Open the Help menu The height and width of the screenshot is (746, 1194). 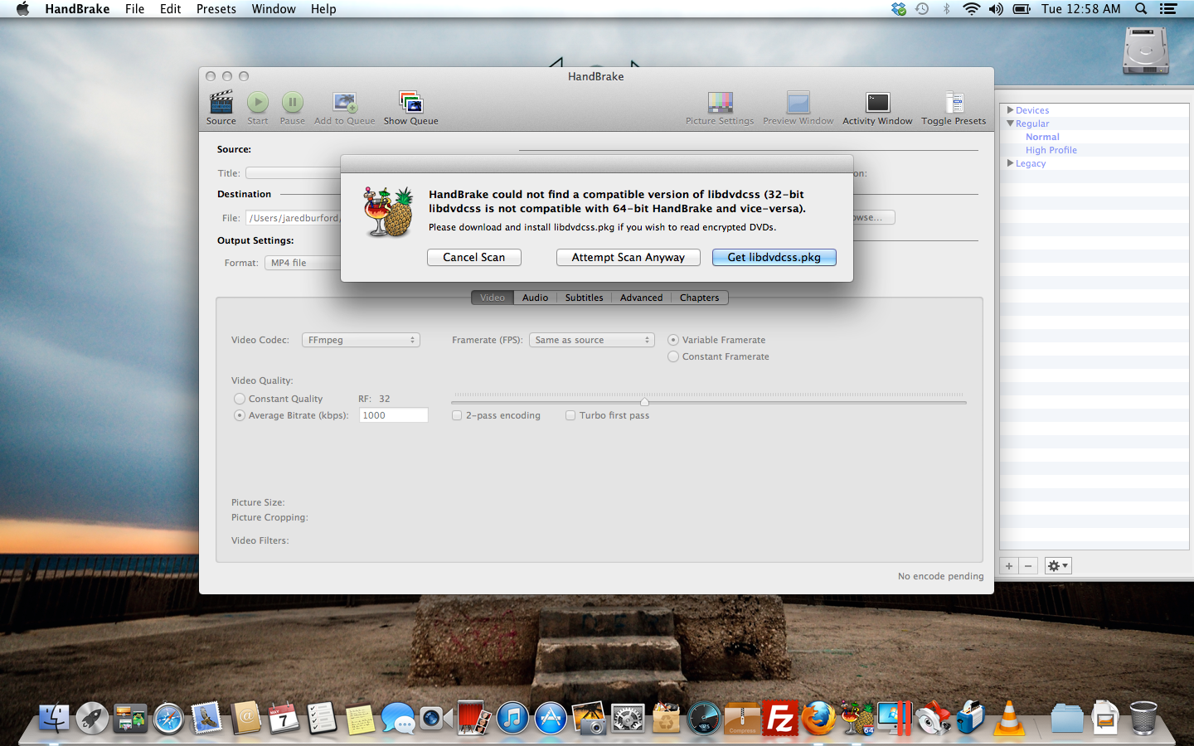pos(323,8)
